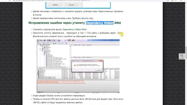Viewport: 187px width, 105px height.
Task: Click the highlighted Dependency Walker heading text
Action: pyautogui.click(x=100, y=23)
